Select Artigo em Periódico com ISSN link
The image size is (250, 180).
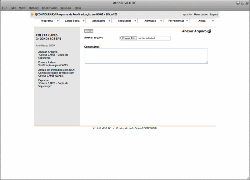[56, 70]
